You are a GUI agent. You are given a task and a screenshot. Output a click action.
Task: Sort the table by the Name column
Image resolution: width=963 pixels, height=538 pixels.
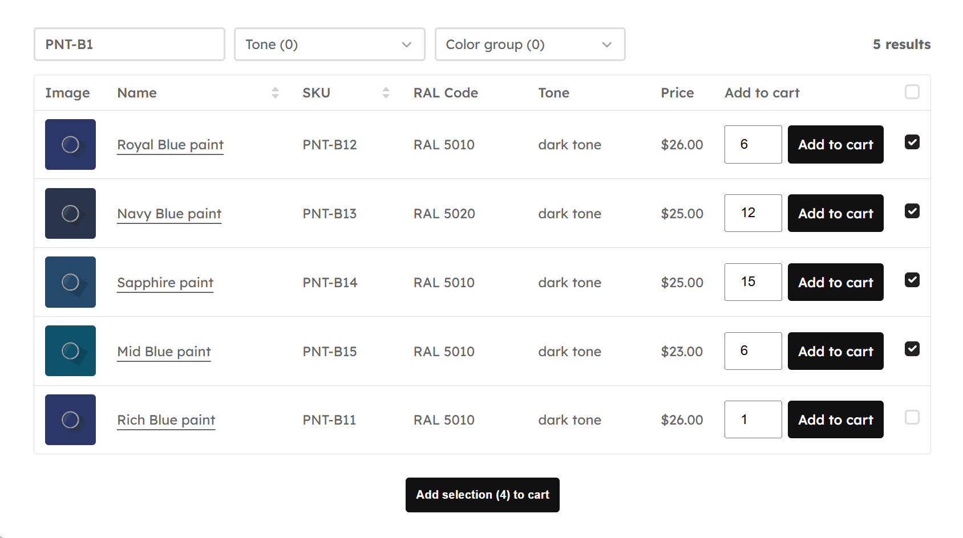pyautogui.click(x=276, y=92)
